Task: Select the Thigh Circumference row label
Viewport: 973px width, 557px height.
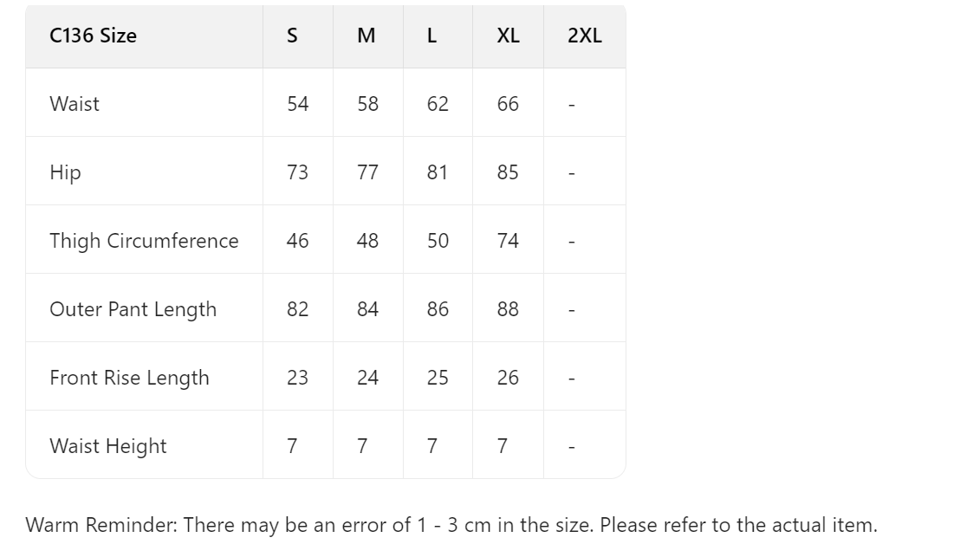Action: [x=144, y=241]
